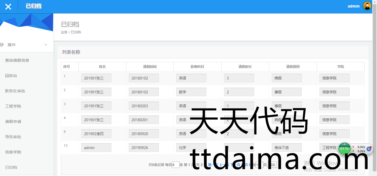Expand the 操作 menu chevron
The image size is (377, 176).
click(x=46, y=45)
